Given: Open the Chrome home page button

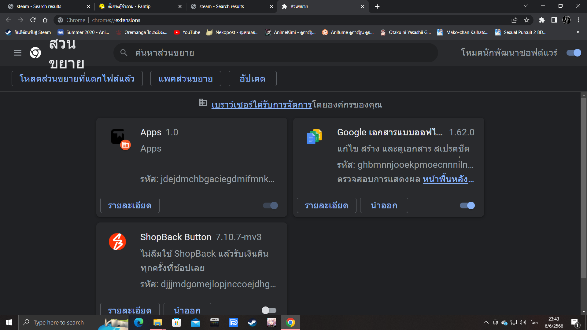Looking at the screenshot, I should pyautogui.click(x=45, y=20).
